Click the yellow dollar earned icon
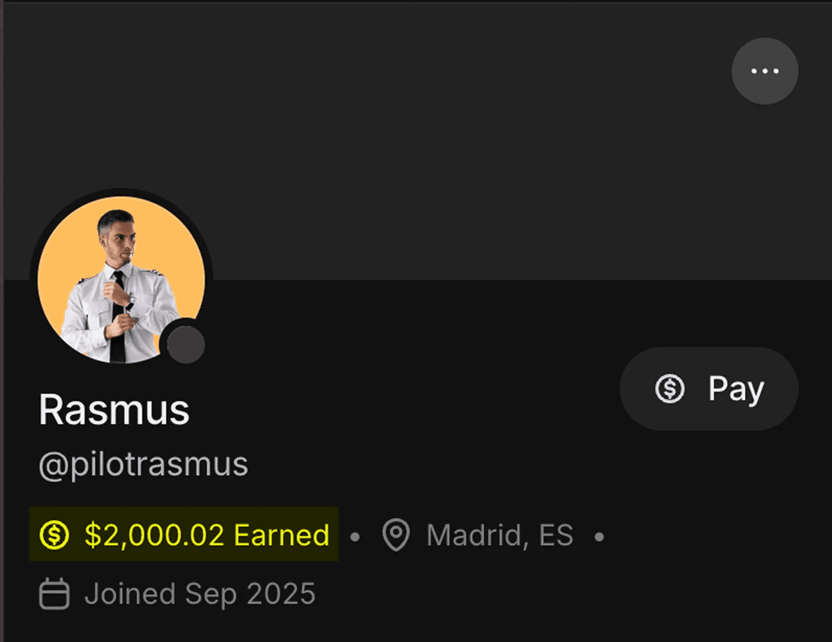Viewport: 832px width, 642px height. 54,535
